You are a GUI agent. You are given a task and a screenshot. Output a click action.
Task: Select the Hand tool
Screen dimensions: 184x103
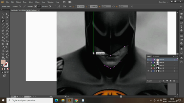click(x=3, y=58)
